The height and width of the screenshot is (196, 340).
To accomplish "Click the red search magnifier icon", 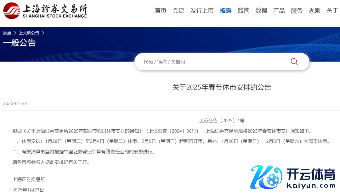I will click(x=294, y=62).
